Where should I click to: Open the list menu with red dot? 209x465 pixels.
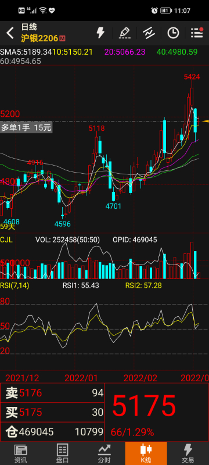click(197, 33)
